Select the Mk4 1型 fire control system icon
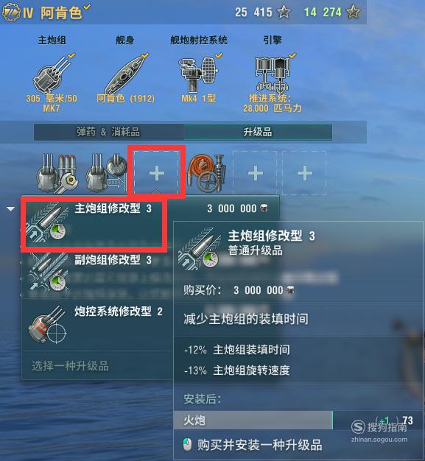The image size is (425, 461). point(200,74)
